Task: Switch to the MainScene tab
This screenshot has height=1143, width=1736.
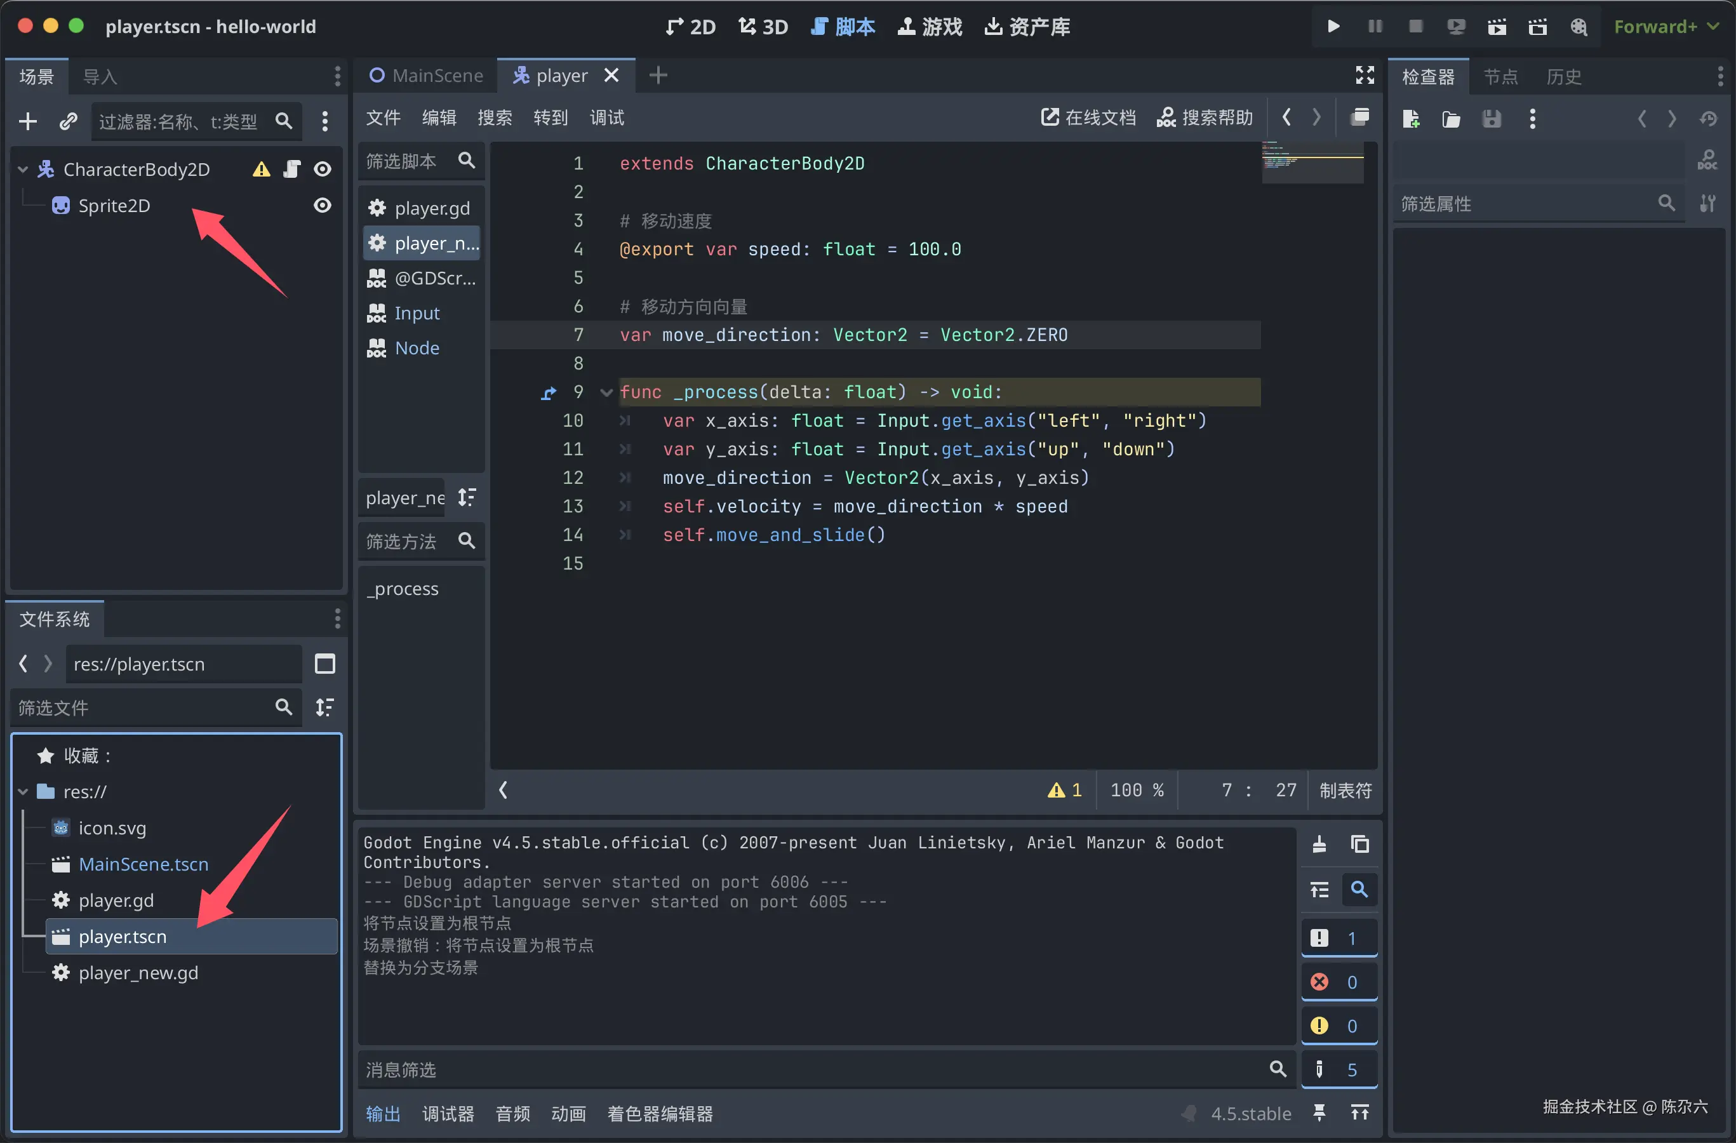Action: (426, 75)
